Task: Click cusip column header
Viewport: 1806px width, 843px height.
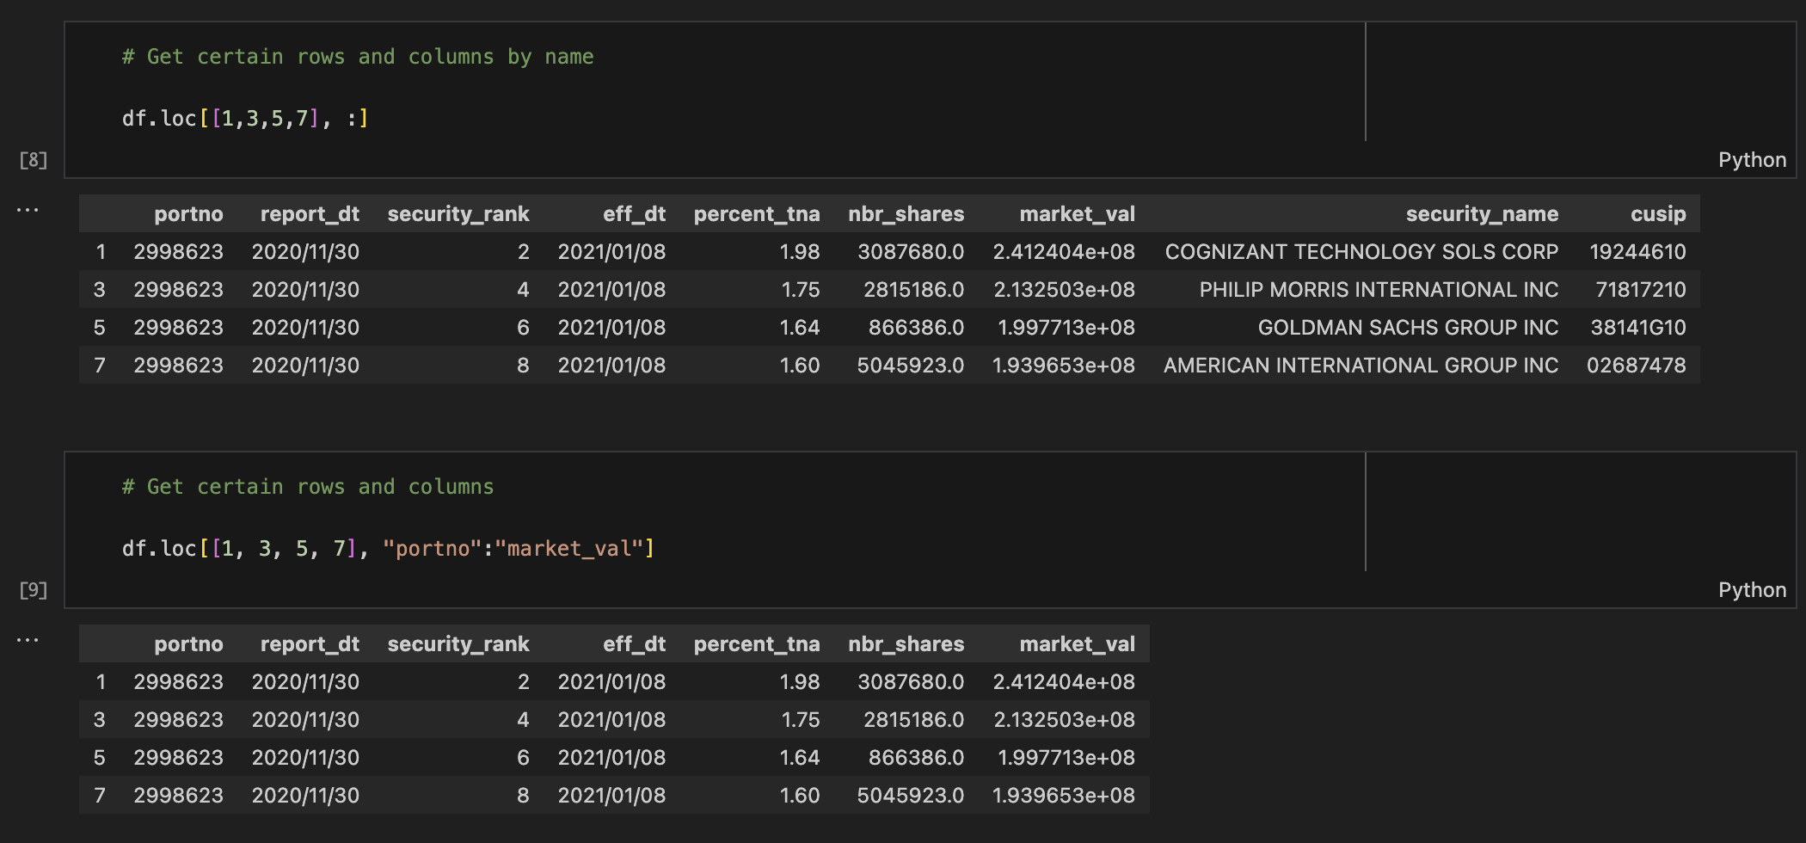Action: pos(1658,214)
